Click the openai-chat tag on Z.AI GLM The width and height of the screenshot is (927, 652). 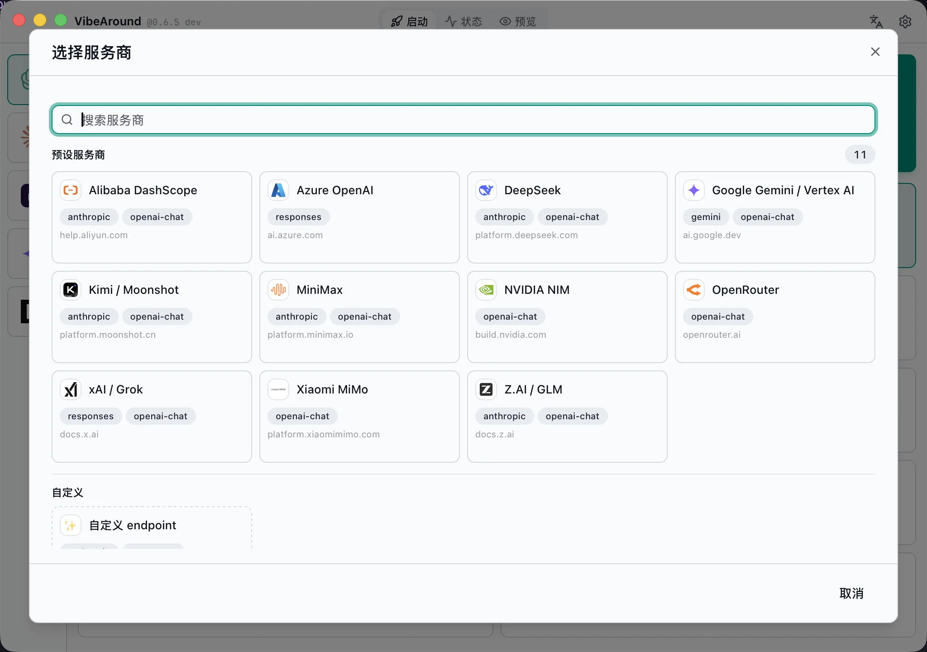click(573, 416)
